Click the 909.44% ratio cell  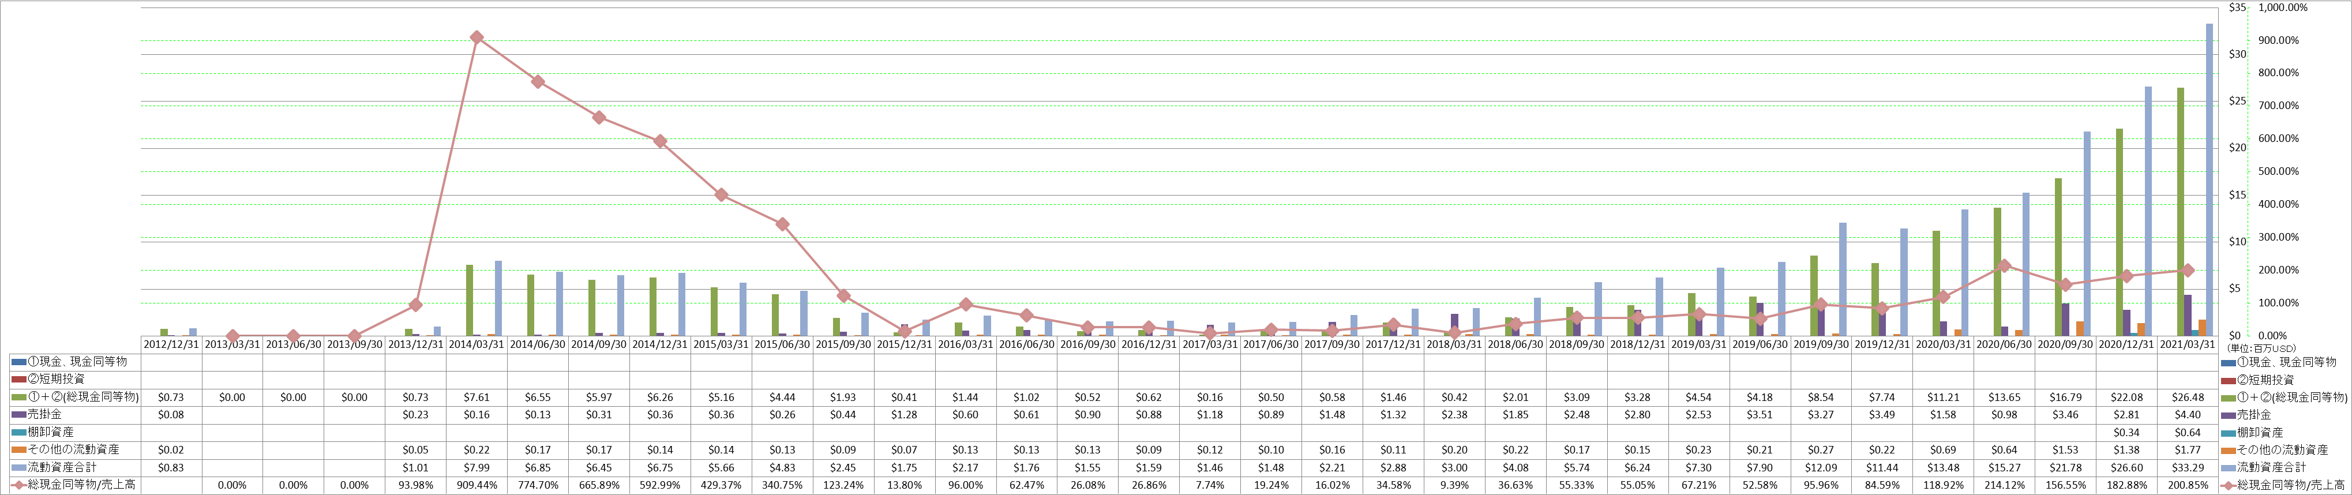click(x=477, y=485)
